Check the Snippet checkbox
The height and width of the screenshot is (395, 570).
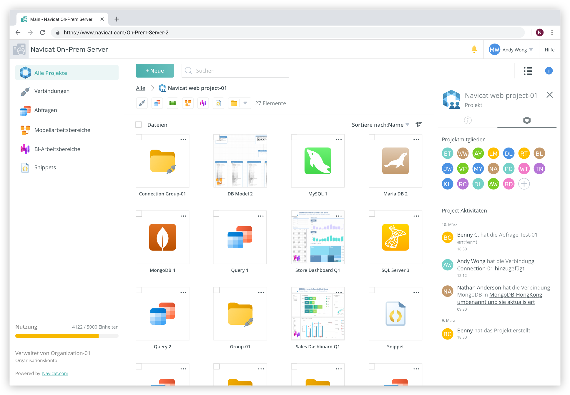(372, 290)
